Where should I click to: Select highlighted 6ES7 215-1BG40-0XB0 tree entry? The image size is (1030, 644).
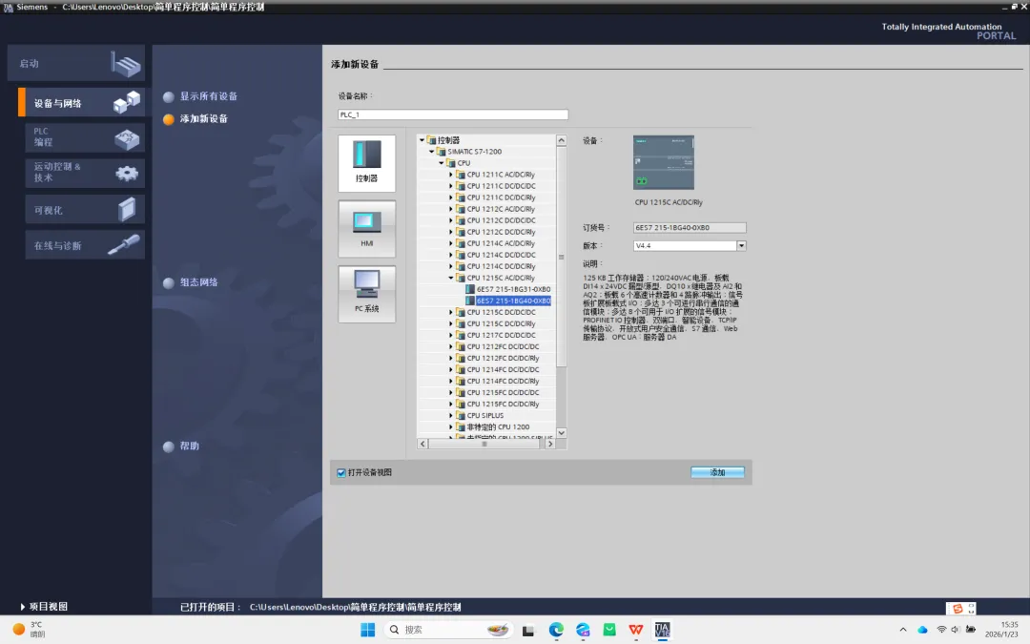514,301
